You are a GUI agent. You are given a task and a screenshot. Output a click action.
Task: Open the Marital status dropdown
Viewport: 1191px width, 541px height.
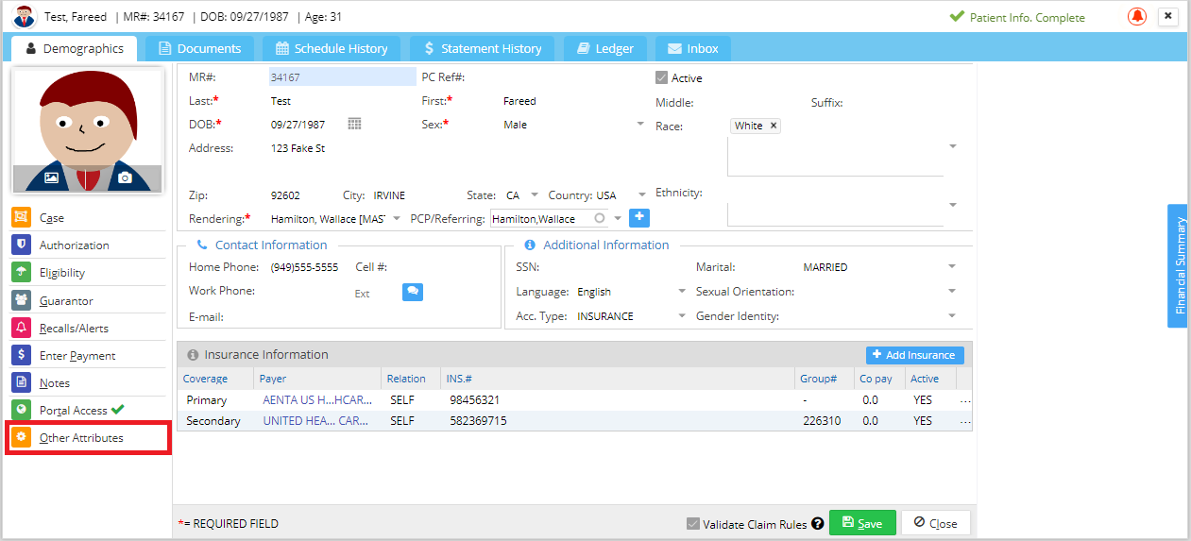click(x=952, y=267)
